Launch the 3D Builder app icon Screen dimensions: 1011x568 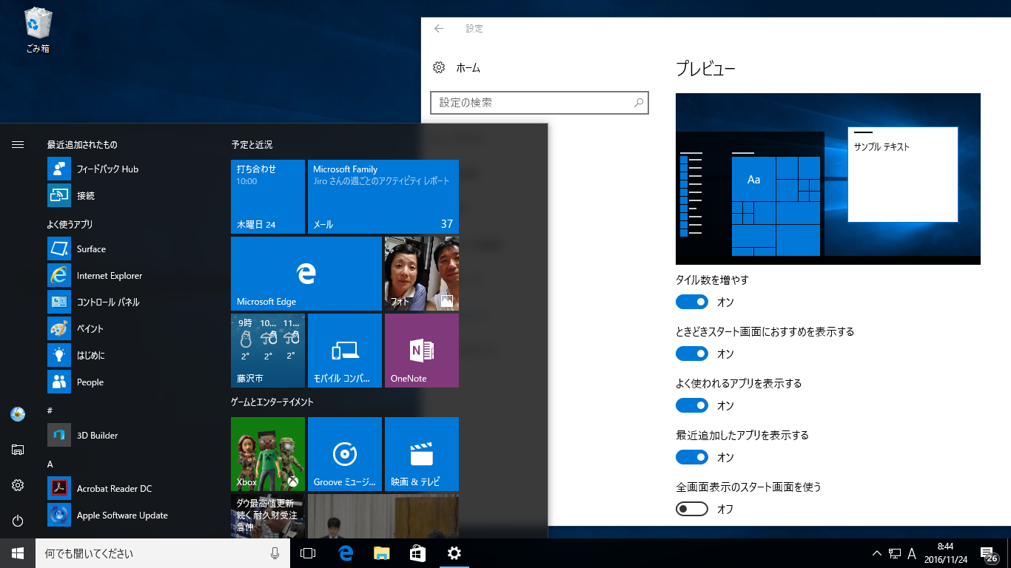coord(59,435)
